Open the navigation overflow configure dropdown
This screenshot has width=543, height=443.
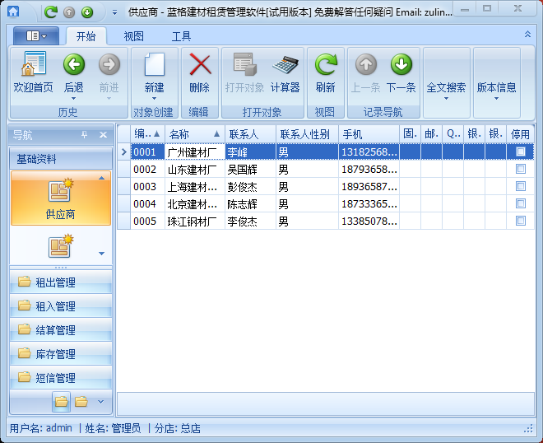pyautogui.click(x=100, y=402)
